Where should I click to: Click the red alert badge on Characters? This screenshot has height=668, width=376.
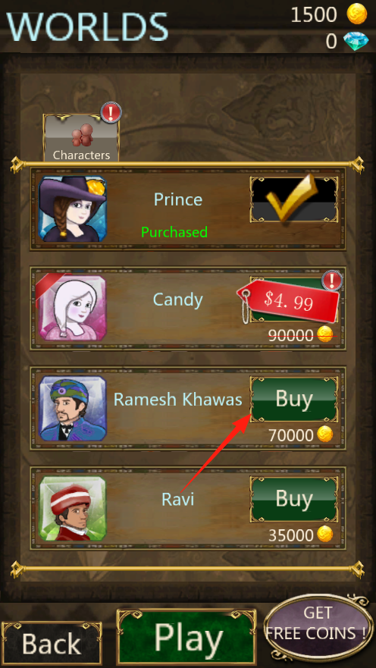pos(111,113)
